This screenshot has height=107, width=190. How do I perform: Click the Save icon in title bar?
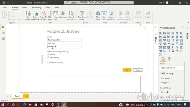point(4,3)
